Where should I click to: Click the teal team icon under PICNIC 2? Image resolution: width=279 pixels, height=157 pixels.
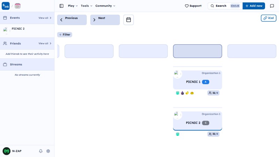(x=178, y=134)
